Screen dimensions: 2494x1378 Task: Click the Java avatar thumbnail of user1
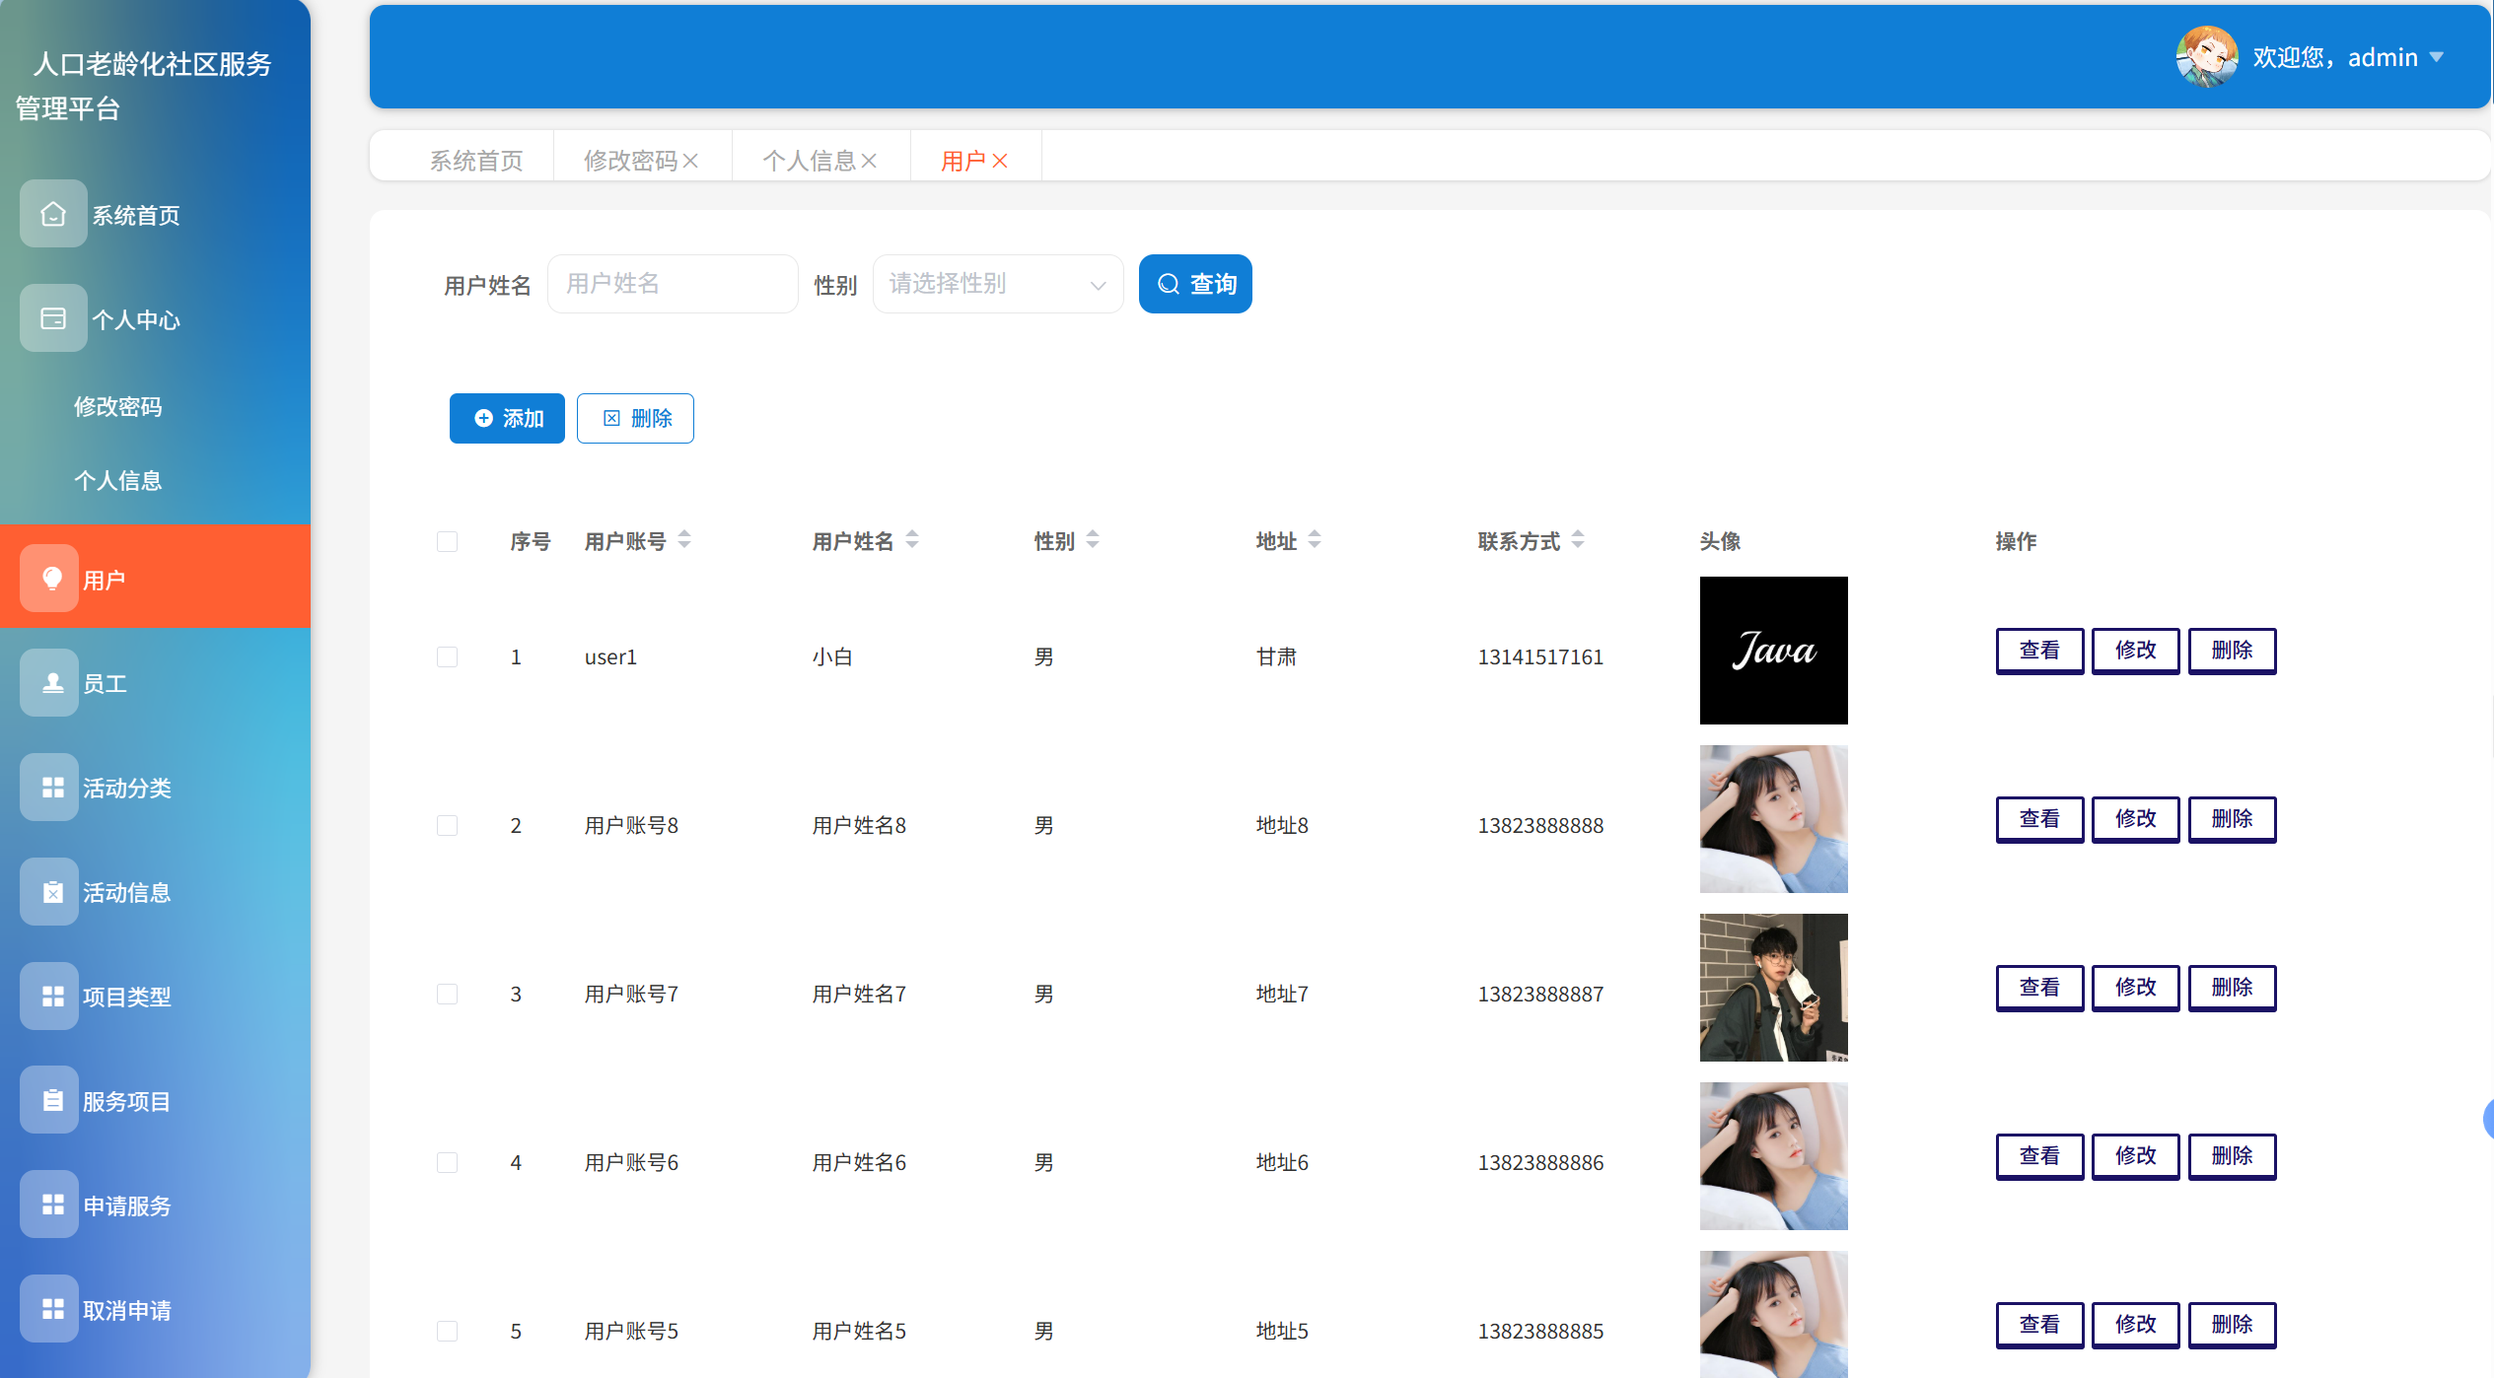click(x=1773, y=651)
